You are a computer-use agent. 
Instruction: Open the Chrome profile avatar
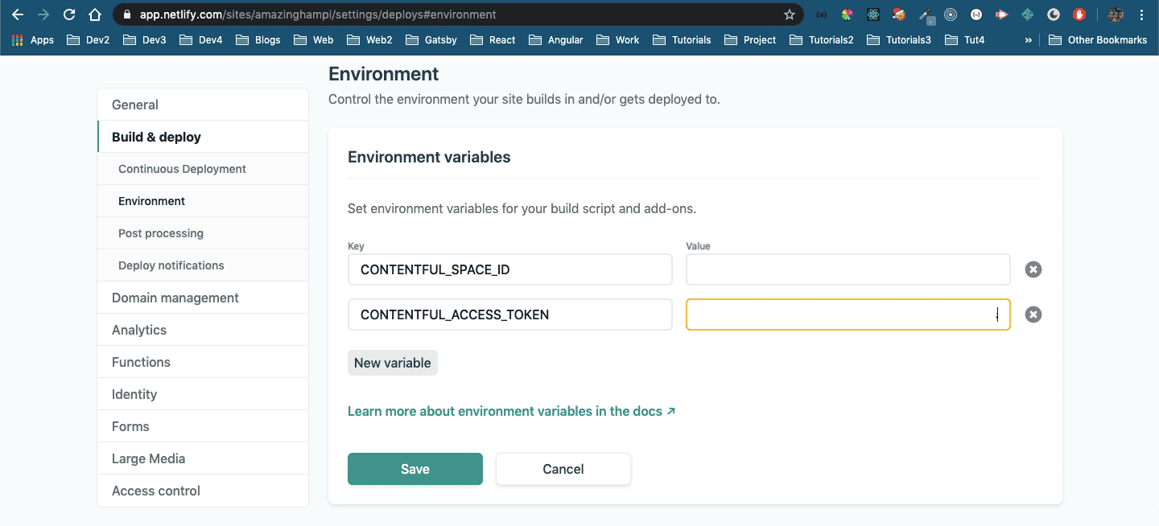1116,14
